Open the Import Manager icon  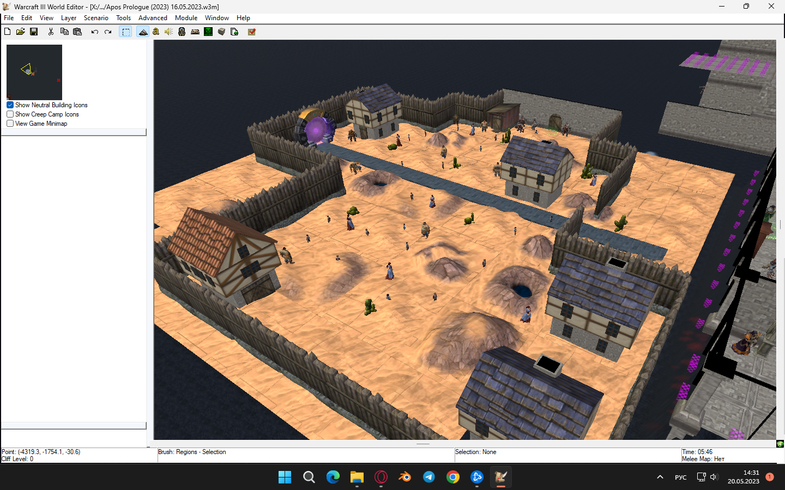tap(234, 32)
